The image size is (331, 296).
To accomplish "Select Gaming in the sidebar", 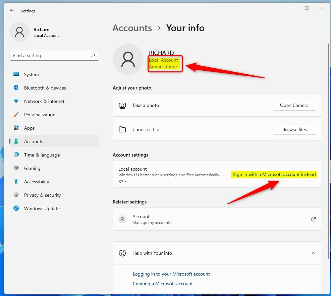I will click(x=32, y=168).
